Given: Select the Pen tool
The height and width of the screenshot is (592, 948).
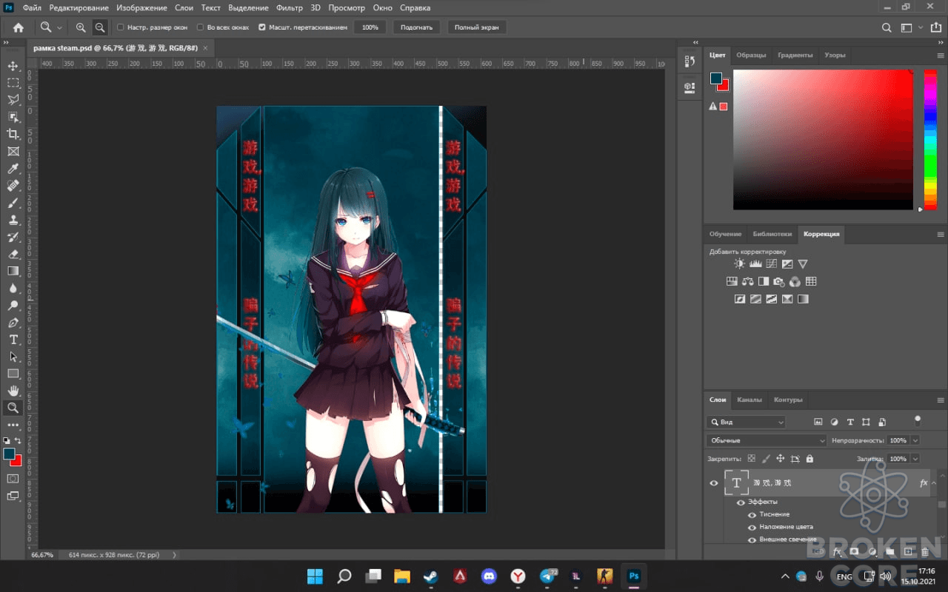Looking at the screenshot, I should click(x=13, y=323).
